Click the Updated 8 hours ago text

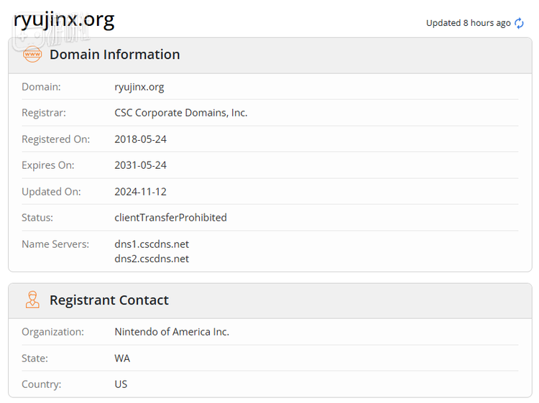click(468, 23)
